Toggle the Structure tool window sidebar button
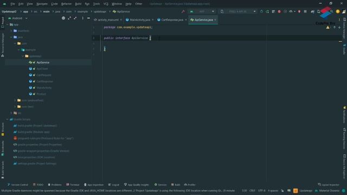 click(x=2, y=129)
